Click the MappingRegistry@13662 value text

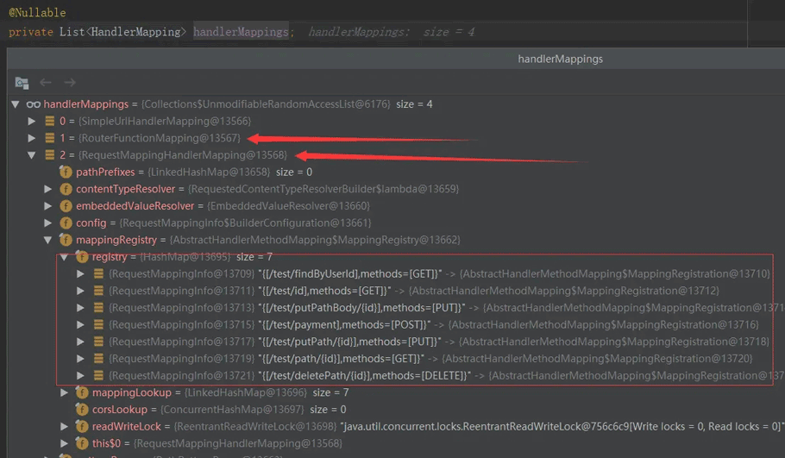coord(315,241)
